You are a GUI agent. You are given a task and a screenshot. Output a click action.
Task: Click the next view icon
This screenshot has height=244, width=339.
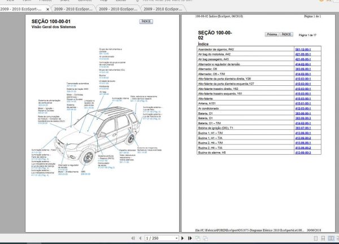(x=206, y=238)
